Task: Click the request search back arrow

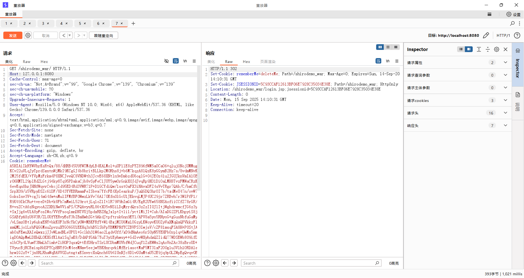Action: (23, 263)
